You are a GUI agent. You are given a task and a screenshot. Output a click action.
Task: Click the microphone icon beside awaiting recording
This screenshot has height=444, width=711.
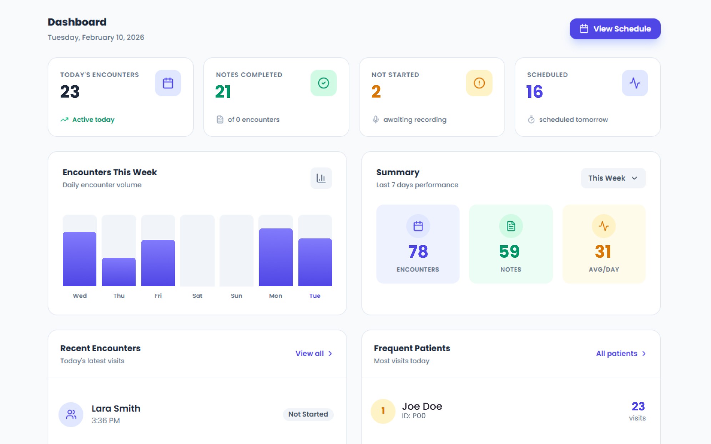point(375,120)
